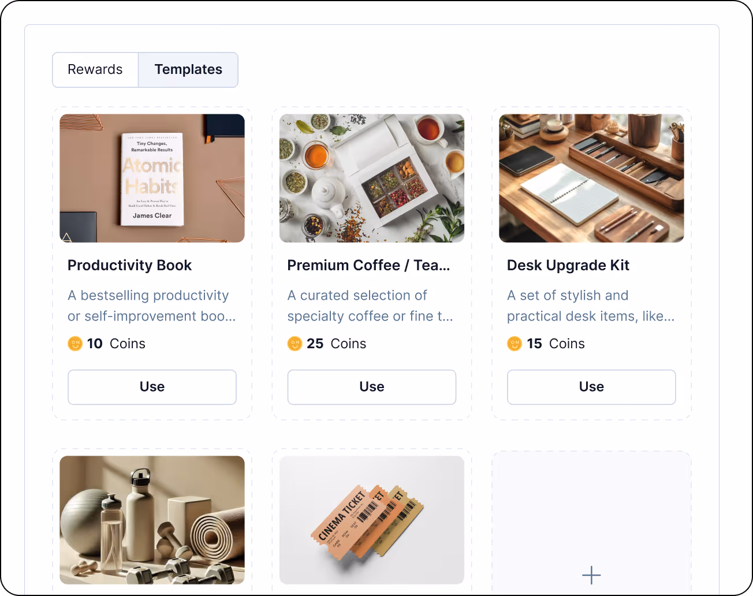Open the fitness gear image with dumbbells
Image resolution: width=753 pixels, height=596 pixels.
[x=152, y=520]
